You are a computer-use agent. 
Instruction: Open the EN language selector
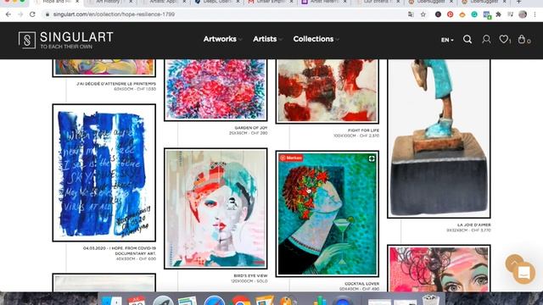447,40
